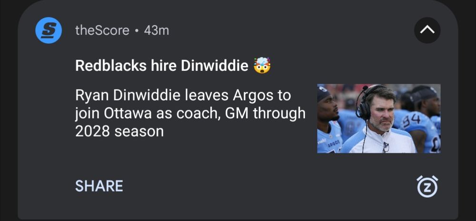Viewport: 476px width, 221px height.
Task: Tap the word "Argos" in the summary
Action: (x=251, y=95)
